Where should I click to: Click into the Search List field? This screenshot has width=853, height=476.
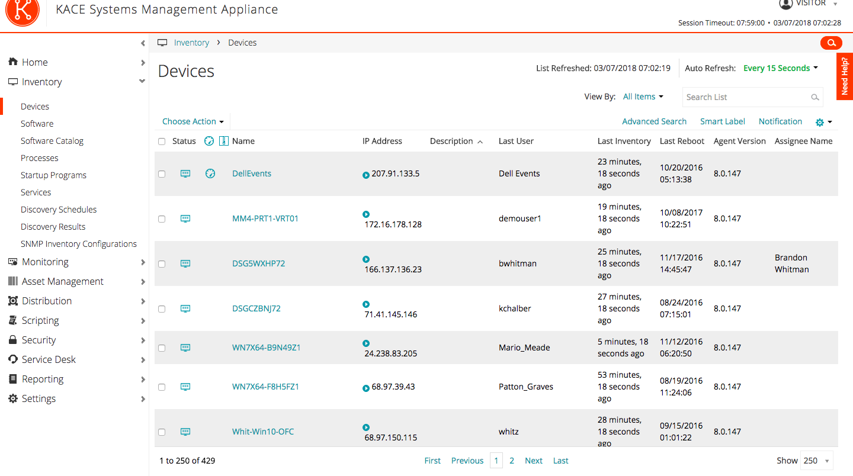(x=745, y=97)
